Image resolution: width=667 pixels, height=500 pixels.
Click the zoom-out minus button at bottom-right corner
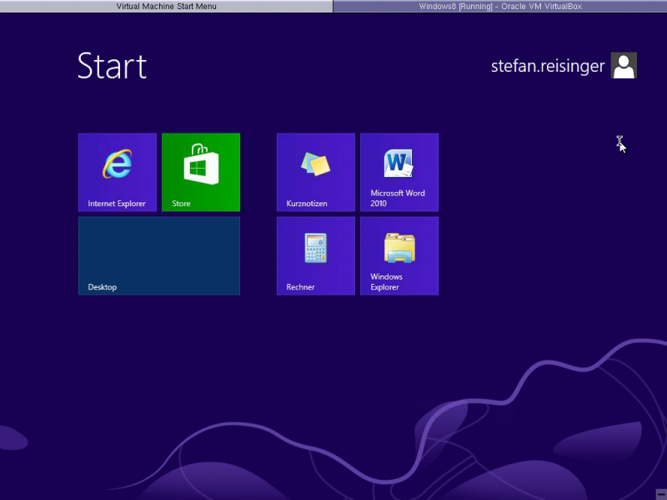pyautogui.click(x=662, y=494)
